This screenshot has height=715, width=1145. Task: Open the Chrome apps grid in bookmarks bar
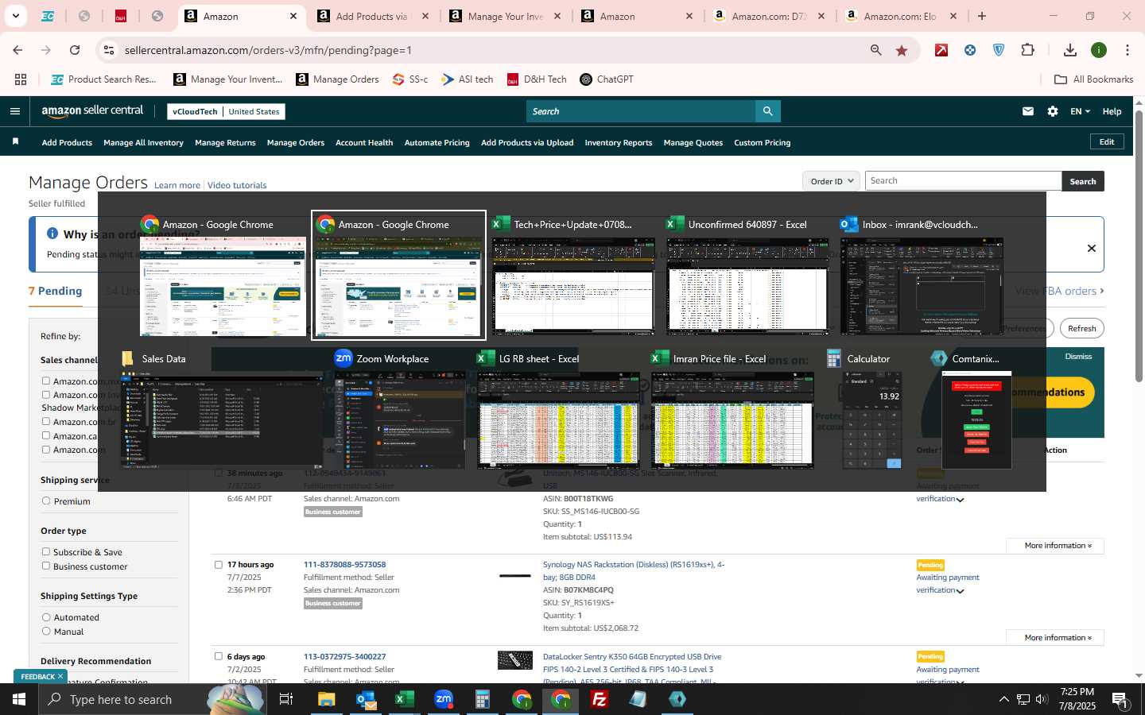tap(21, 79)
